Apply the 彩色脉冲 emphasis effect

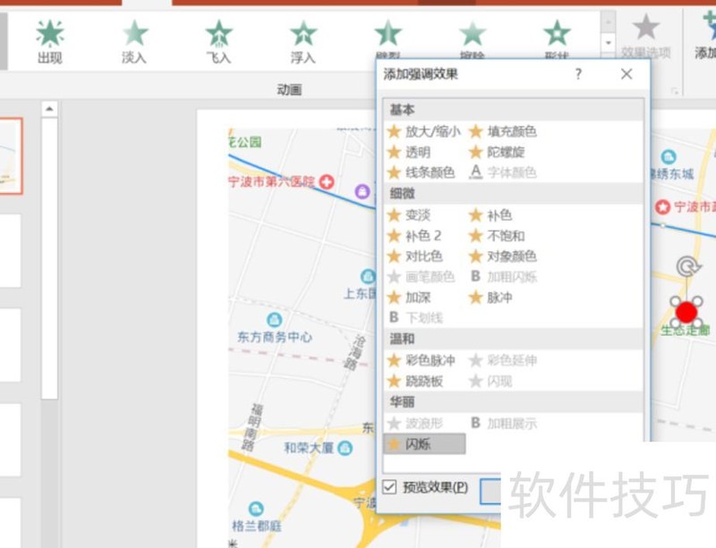[422, 360]
